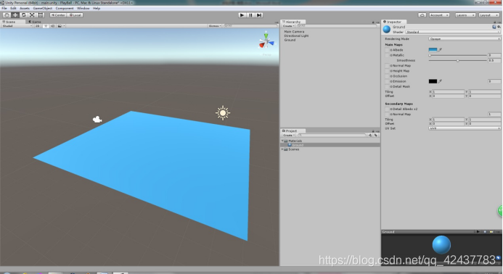Play the Ground material preview

tap(478, 232)
